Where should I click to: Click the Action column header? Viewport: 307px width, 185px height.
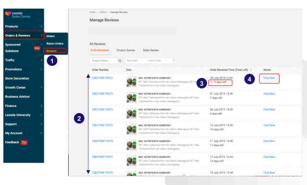[x=267, y=70]
